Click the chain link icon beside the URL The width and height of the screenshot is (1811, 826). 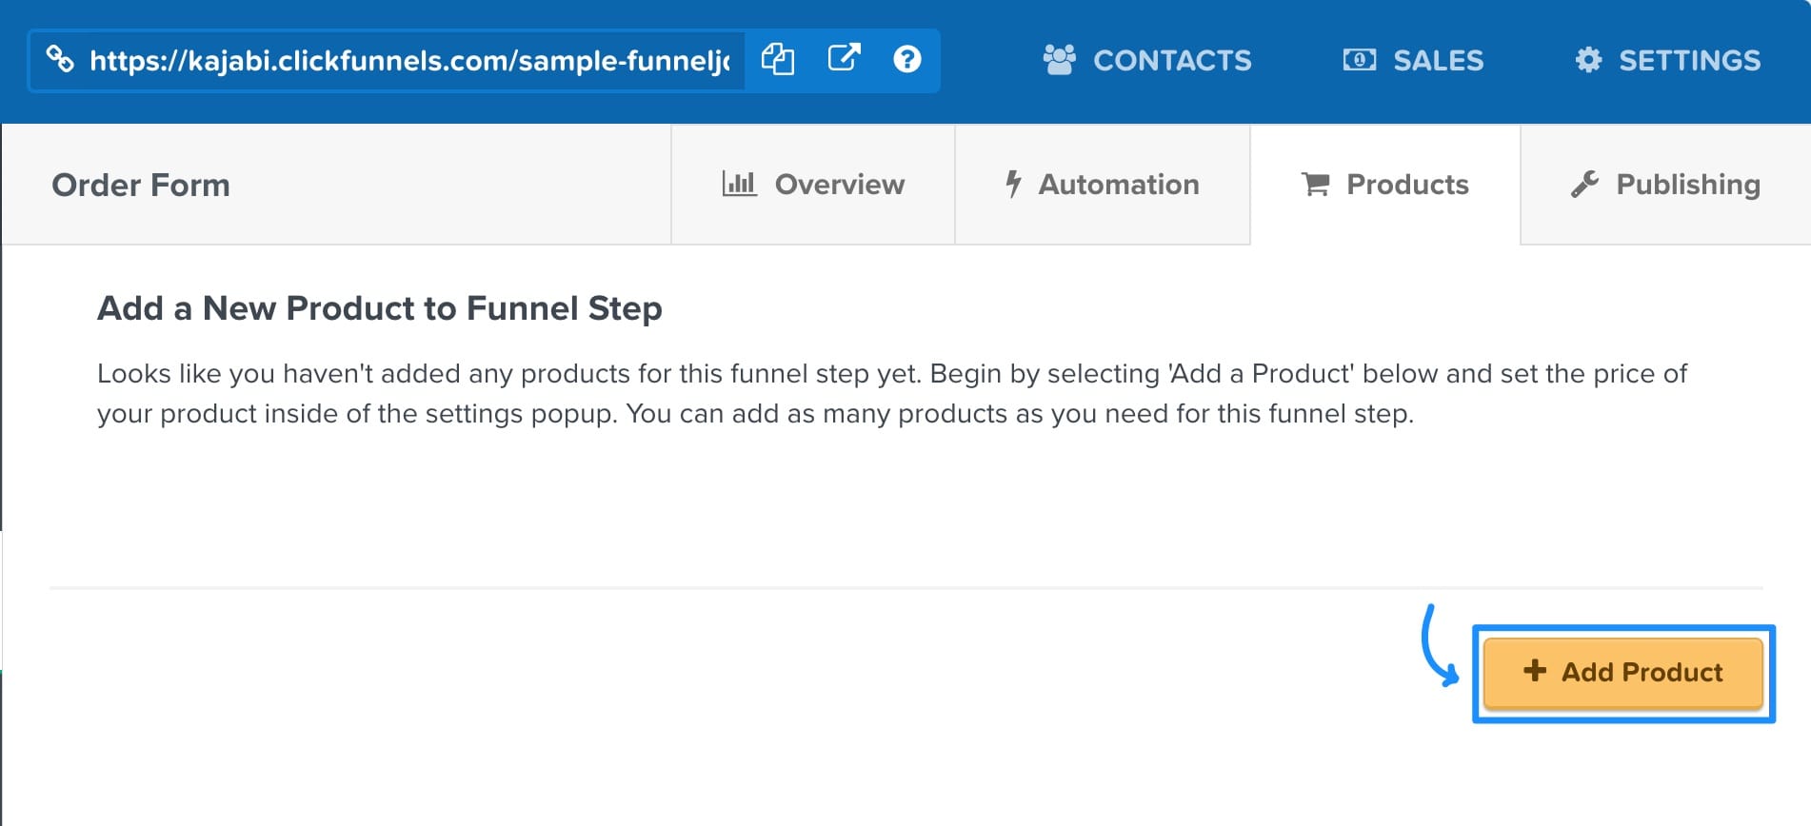pyautogui.click(x=60, y=60)
